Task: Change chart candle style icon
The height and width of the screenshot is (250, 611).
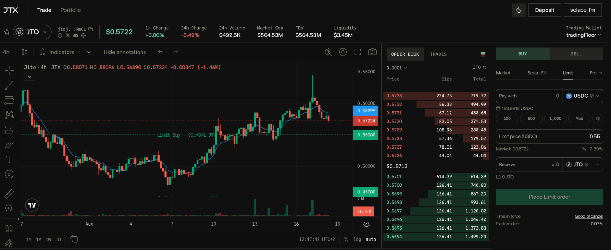Action: 24,52
